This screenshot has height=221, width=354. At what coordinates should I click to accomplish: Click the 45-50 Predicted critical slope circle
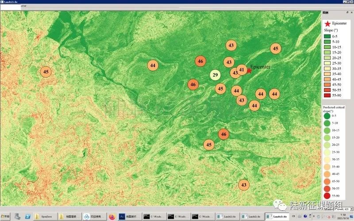[327, 181]
